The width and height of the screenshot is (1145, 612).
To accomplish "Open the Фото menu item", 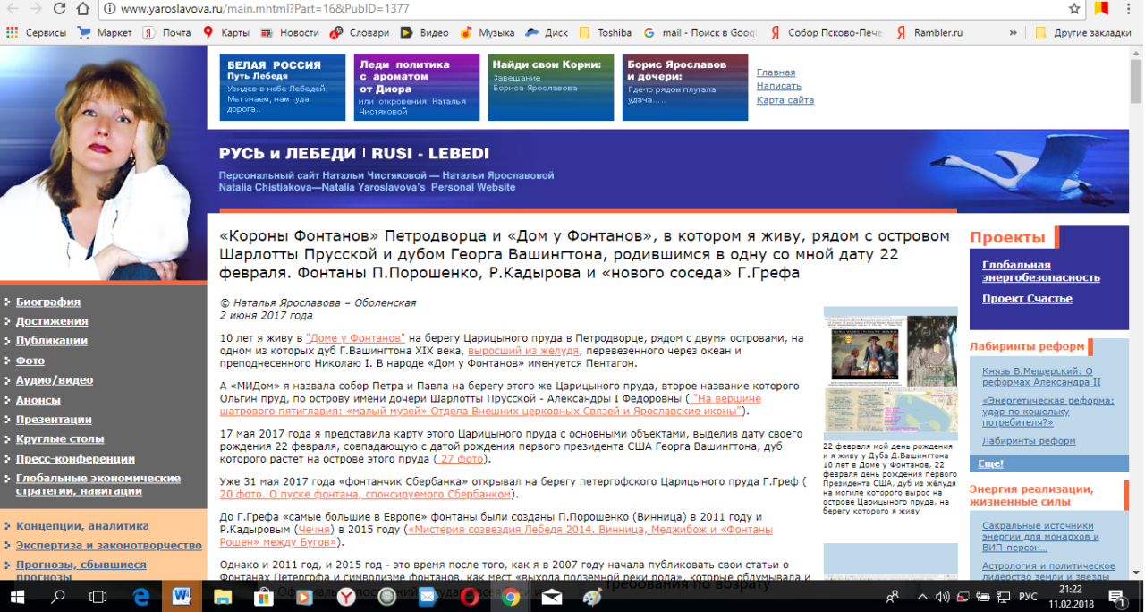I will pyautogui.click(x=30, y=361).
